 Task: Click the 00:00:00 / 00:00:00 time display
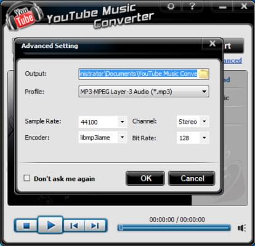pyautogui.click(x=177, y=220)
